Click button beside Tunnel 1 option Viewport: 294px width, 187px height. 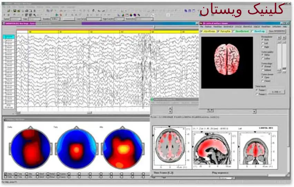276,92
